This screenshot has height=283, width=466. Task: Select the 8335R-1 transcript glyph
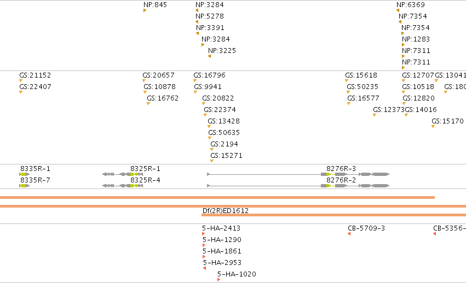25,174
